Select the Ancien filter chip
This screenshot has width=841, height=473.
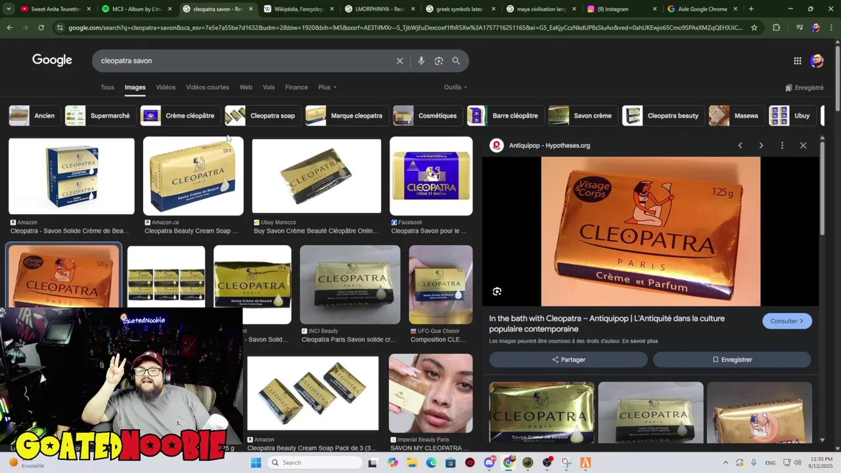pos(35,116)
